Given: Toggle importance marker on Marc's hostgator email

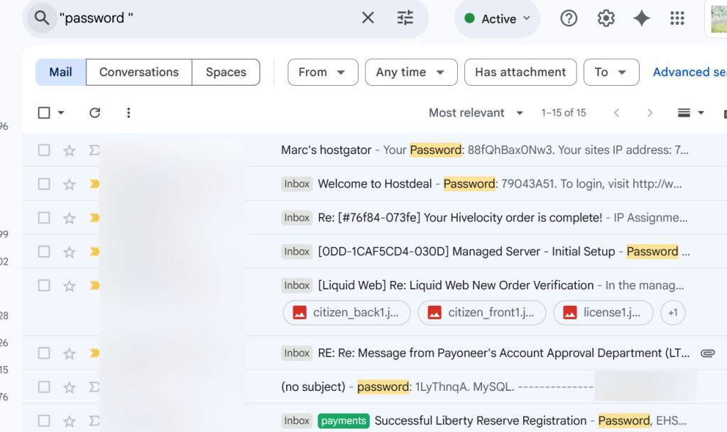Looking at the screenshot, I should point(94,150).
